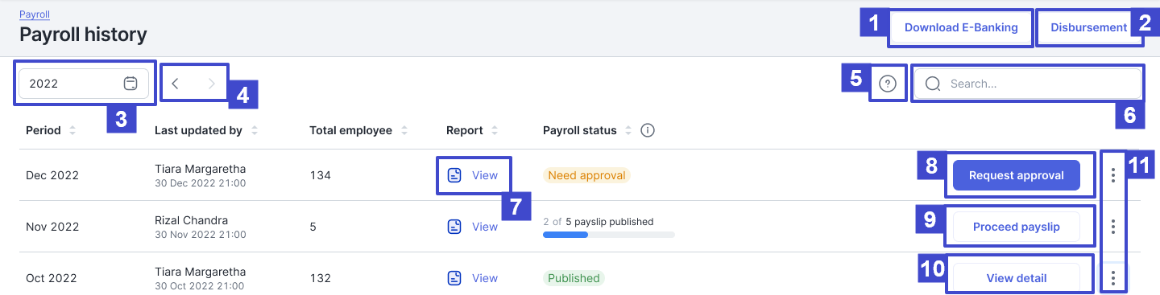1160x295 pixels.
Task: Click the Download E-Banking button
Action: [x=961, y=27]
